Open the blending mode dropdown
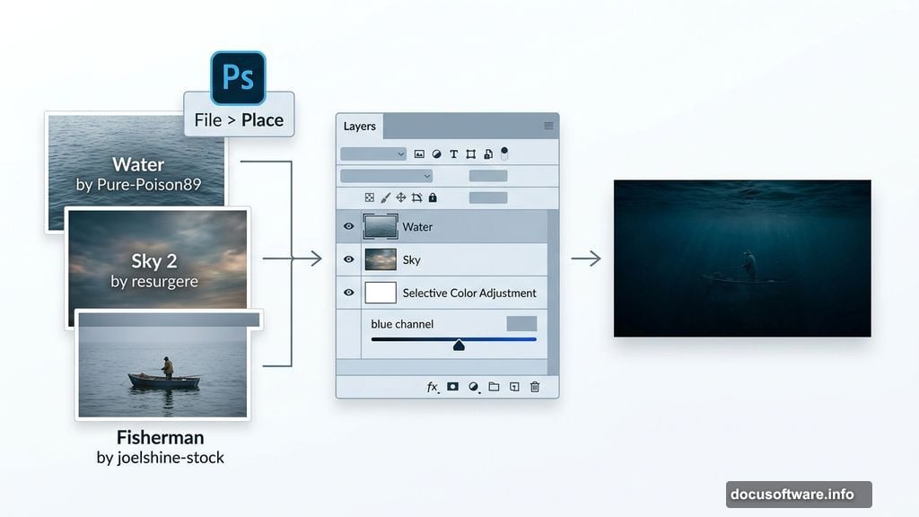919x517 pixels. tap(386, 176)
